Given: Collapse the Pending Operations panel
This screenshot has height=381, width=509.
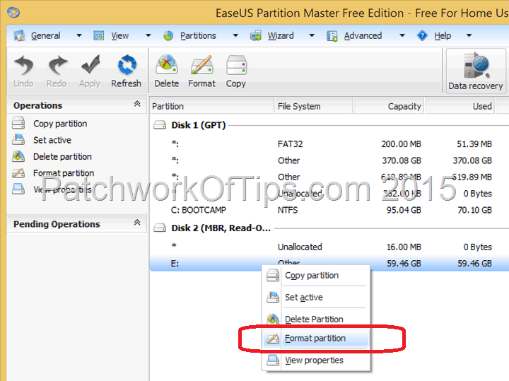Looking at the screenshot, I should [x=137, y=222].
